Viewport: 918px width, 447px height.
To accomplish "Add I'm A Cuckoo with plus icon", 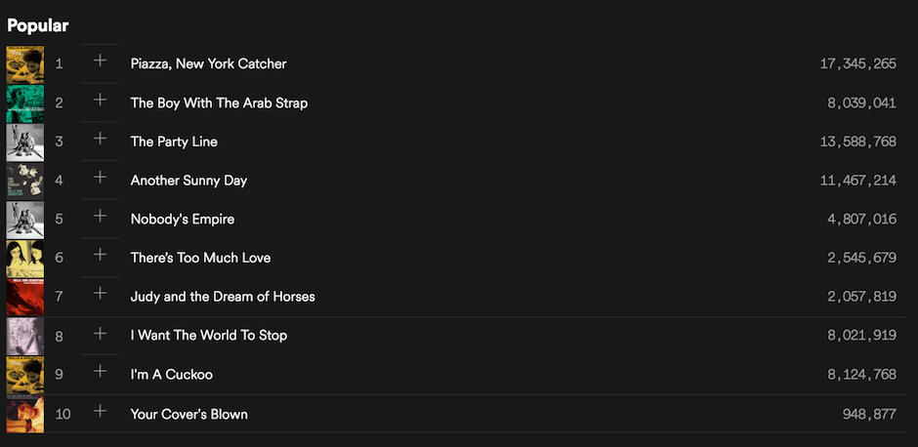I will coord(100,372).
